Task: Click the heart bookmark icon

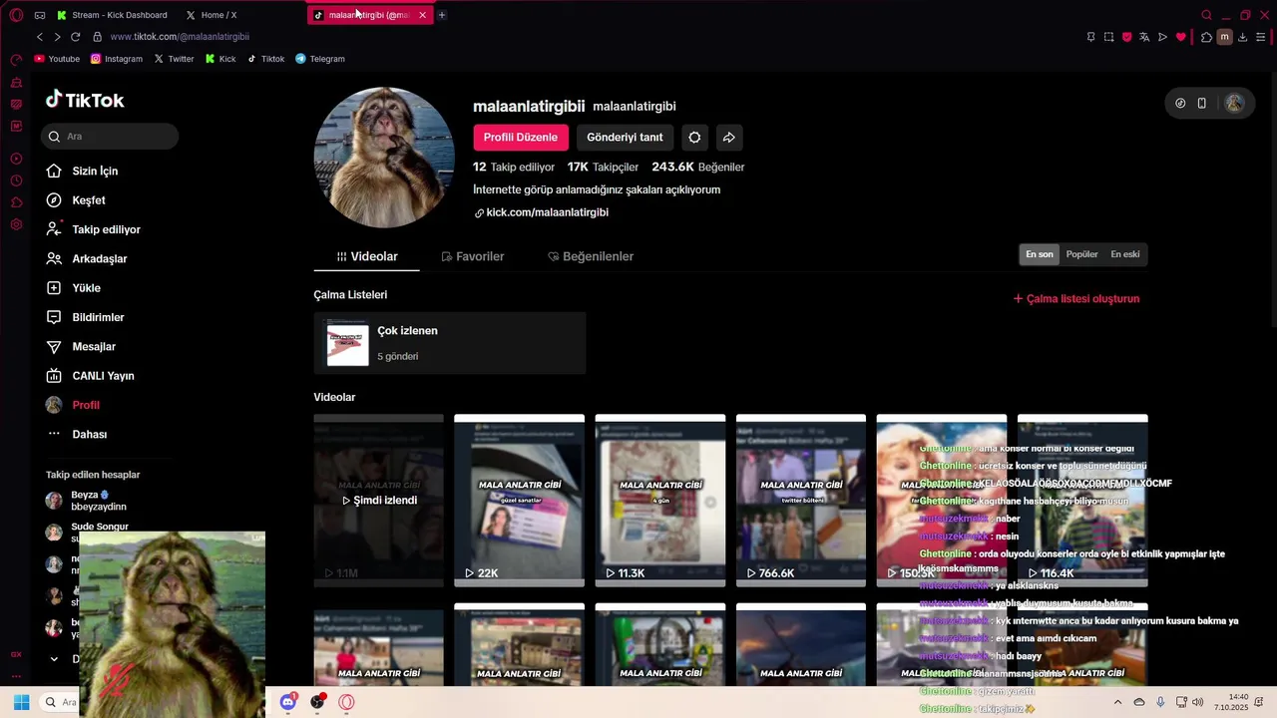Action: click(x=1181, y=37)
